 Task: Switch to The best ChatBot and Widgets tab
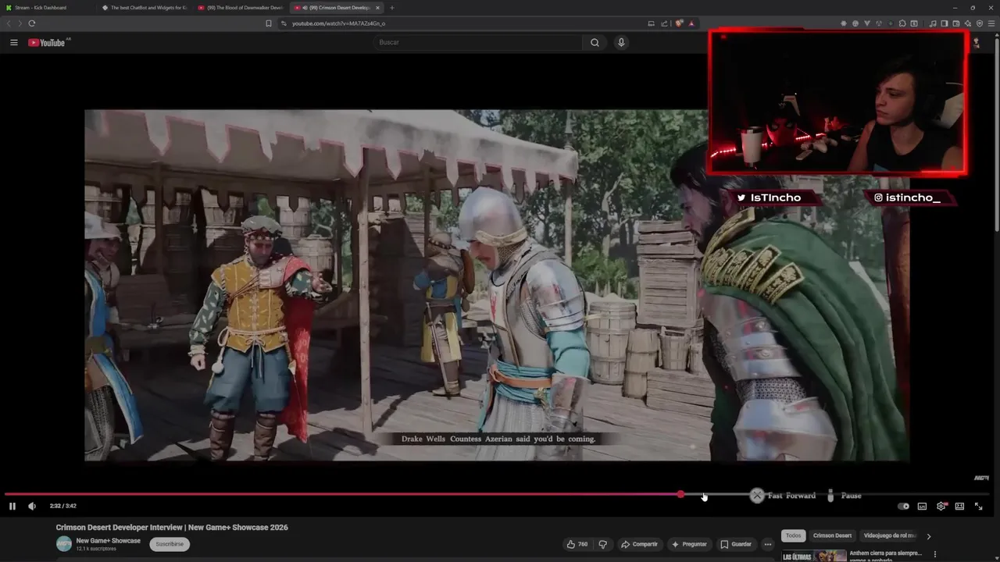point(145,8)
